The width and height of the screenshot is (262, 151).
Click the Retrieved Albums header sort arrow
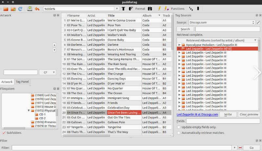(255, 40)
